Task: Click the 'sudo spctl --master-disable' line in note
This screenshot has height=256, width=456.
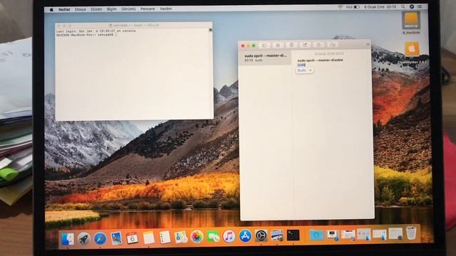Action: point(320,60)
